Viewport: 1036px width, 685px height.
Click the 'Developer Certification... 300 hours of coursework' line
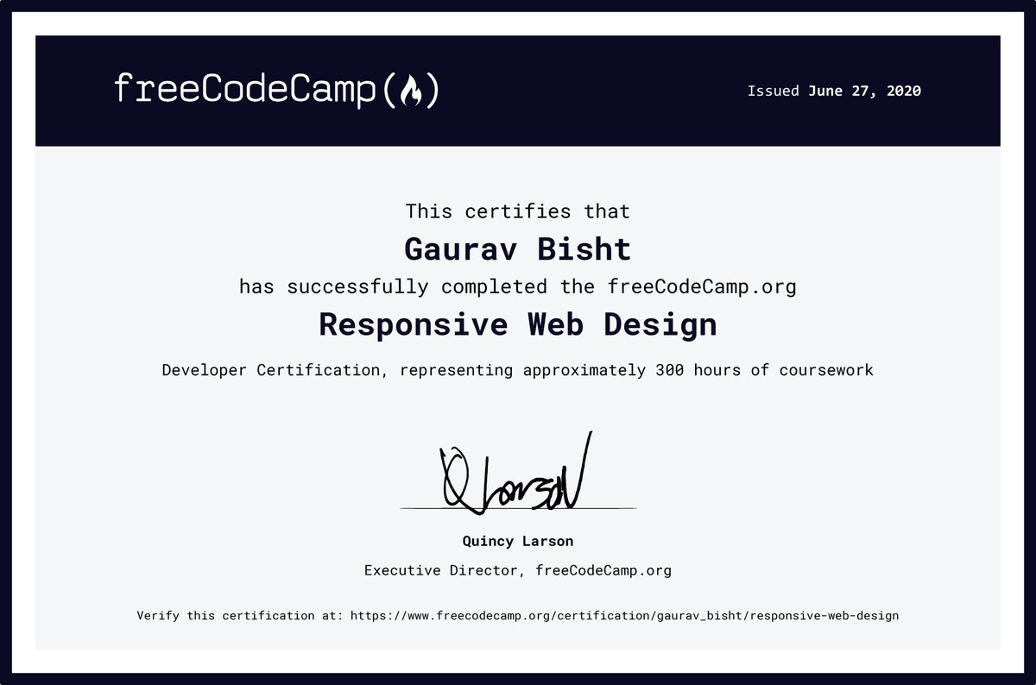(518, 370)
